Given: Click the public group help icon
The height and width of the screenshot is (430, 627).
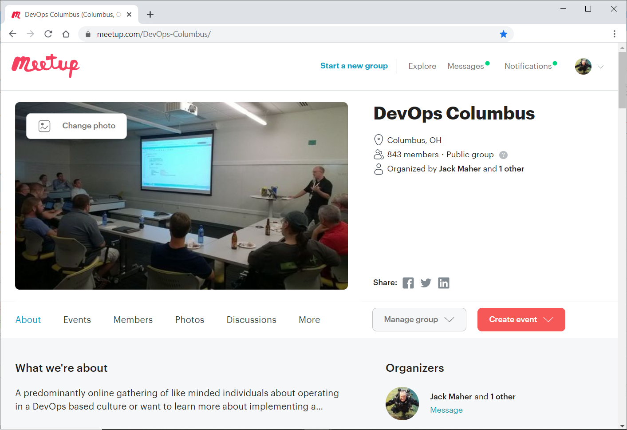Looking at the screenshot, I should (503, 155).
